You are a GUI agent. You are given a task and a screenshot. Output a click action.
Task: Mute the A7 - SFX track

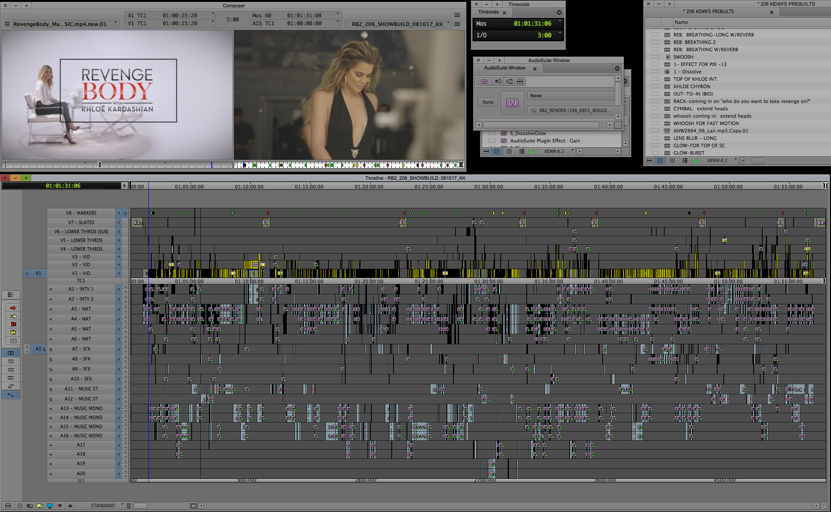125,351
